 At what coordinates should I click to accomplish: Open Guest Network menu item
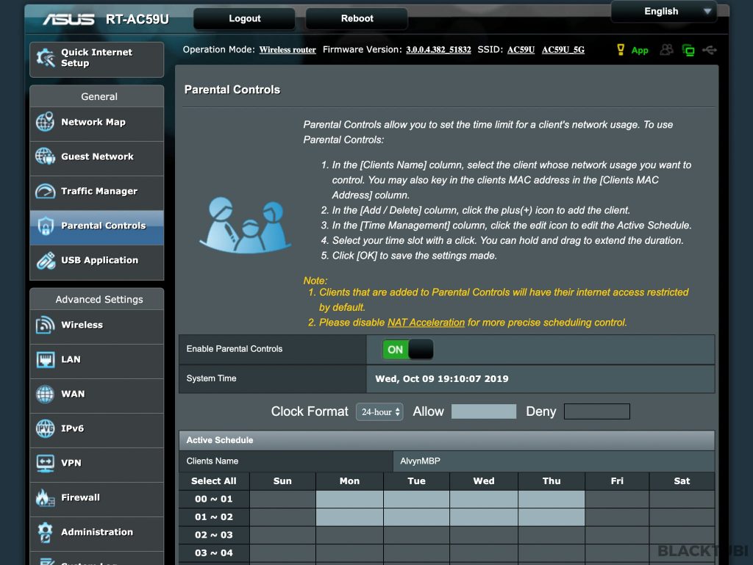coord(96,156)
